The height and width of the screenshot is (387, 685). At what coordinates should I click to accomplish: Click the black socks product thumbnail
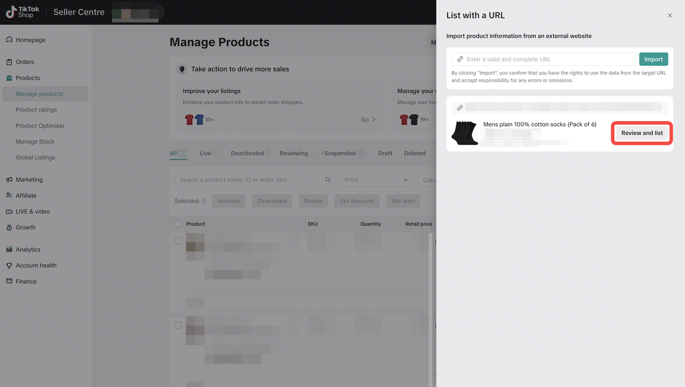pos(464,133)
